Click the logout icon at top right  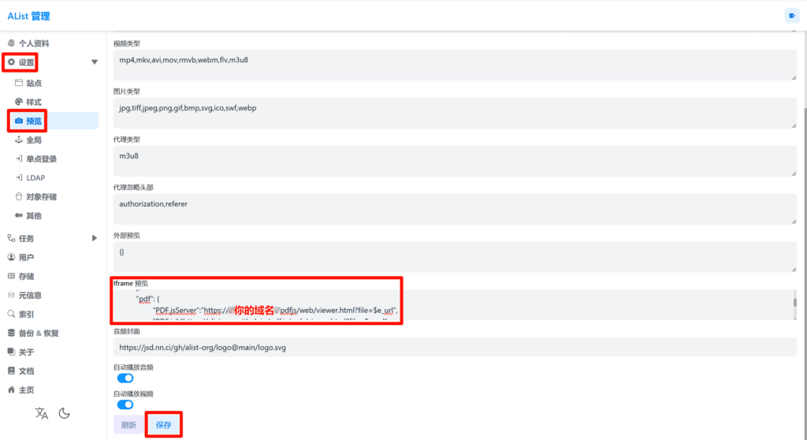pos(791,16)
